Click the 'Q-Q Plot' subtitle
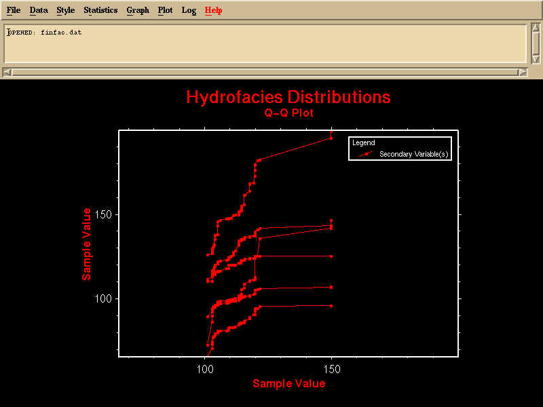The width and height of the screenshot is (543, 407). click(289, 113)
